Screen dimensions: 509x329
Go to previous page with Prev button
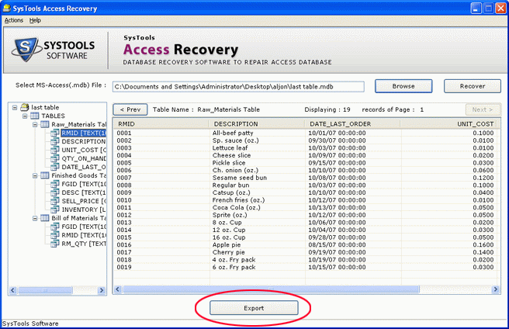point(130,109)
